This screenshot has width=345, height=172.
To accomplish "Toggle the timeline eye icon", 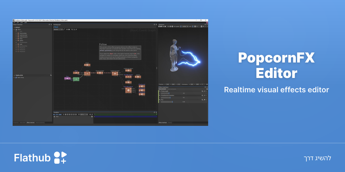I will [90, 114].
